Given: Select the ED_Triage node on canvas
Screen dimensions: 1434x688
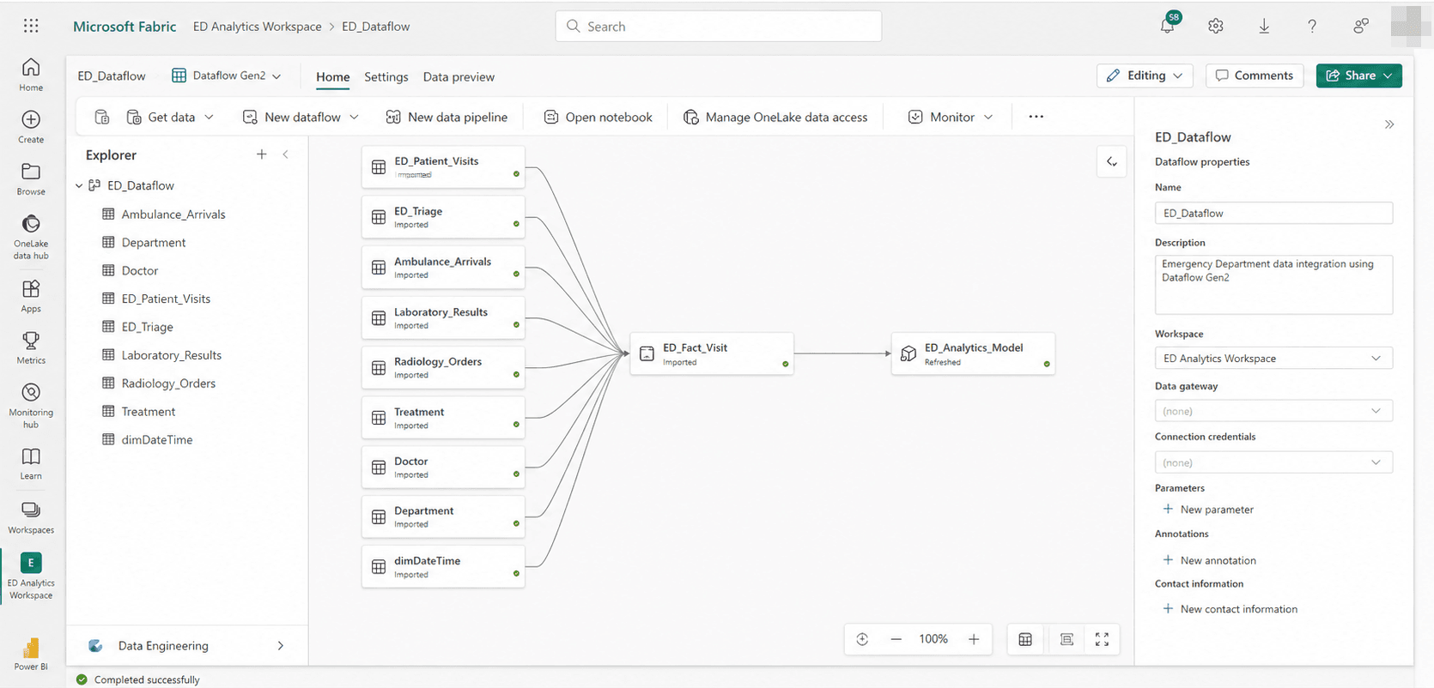Looking at the screenshot, I should click(x=443, y=217).
